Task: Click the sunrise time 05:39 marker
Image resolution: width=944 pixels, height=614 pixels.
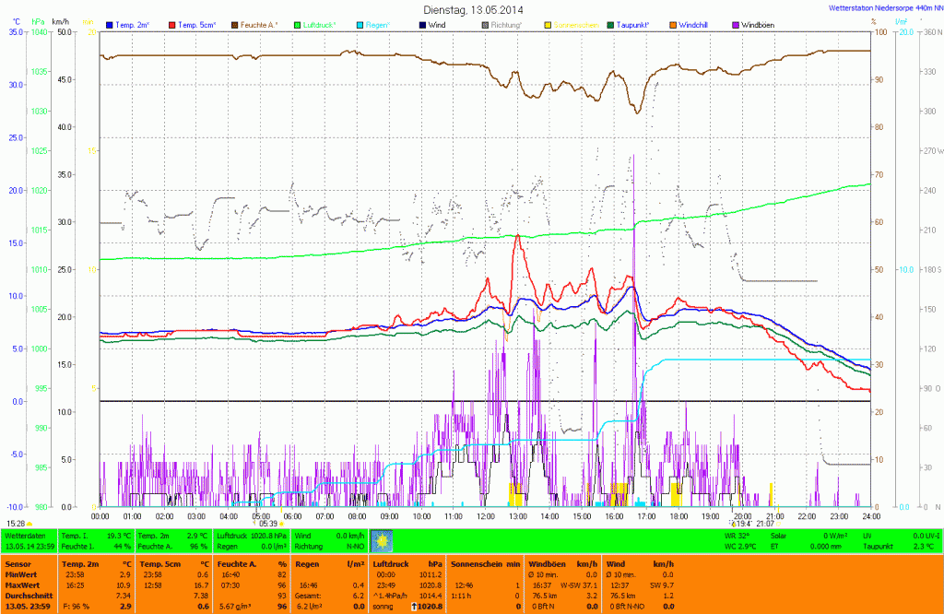Action: point(267,523)
